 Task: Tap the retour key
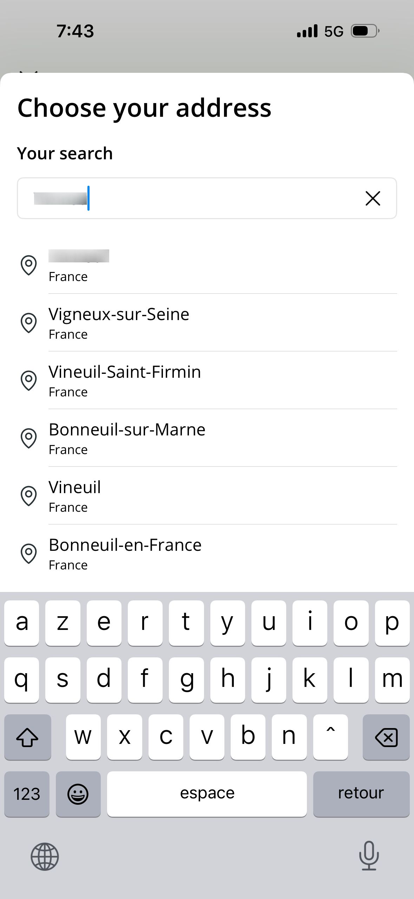pyautogui.click(x=361, y=794)
